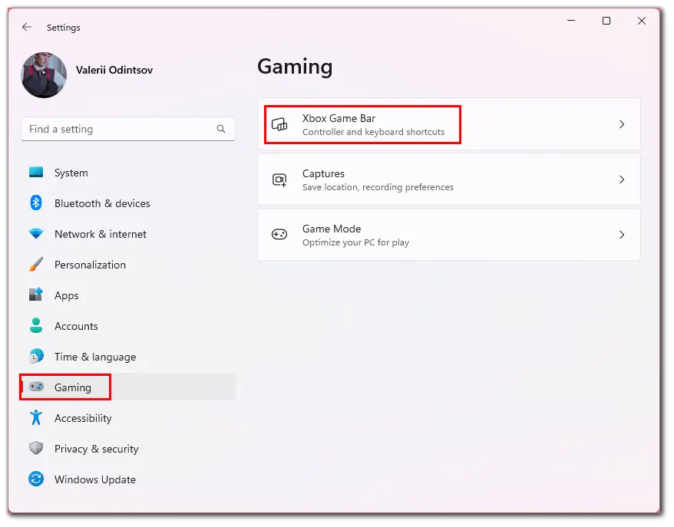This screenshot has width=674, height=527.
Task: Click the Accessibility figure icon
Action: click(x=36, y=417)
